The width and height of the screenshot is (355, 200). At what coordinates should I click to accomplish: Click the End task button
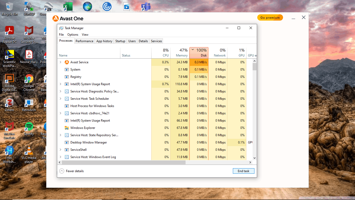point(244,171)
